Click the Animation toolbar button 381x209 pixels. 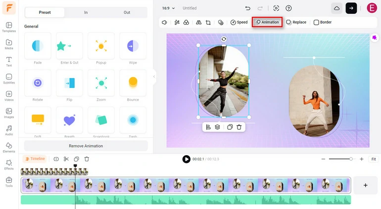(267, 22)
